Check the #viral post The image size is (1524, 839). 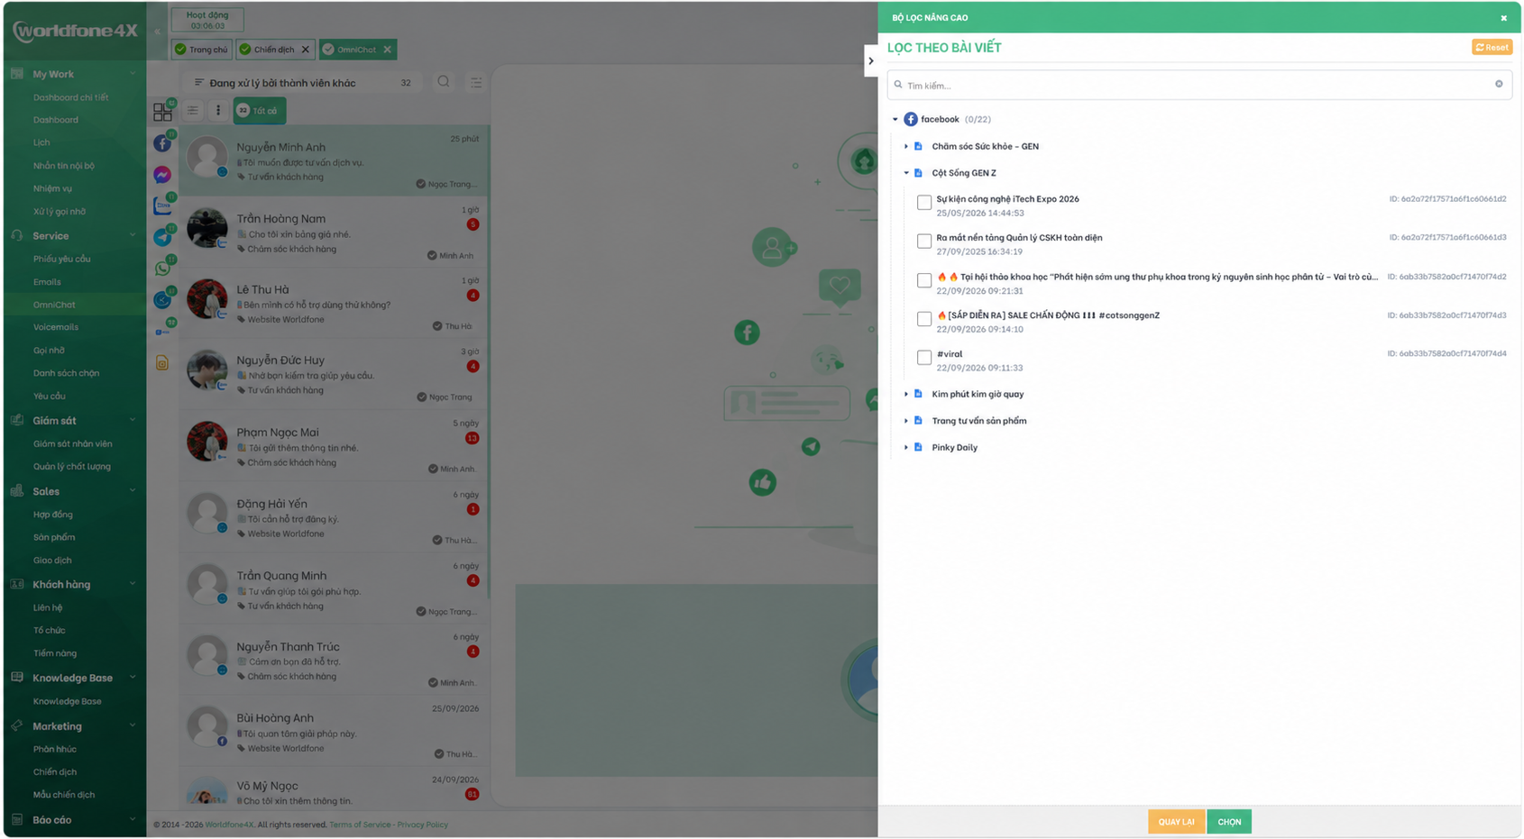(x=924, y=358)
